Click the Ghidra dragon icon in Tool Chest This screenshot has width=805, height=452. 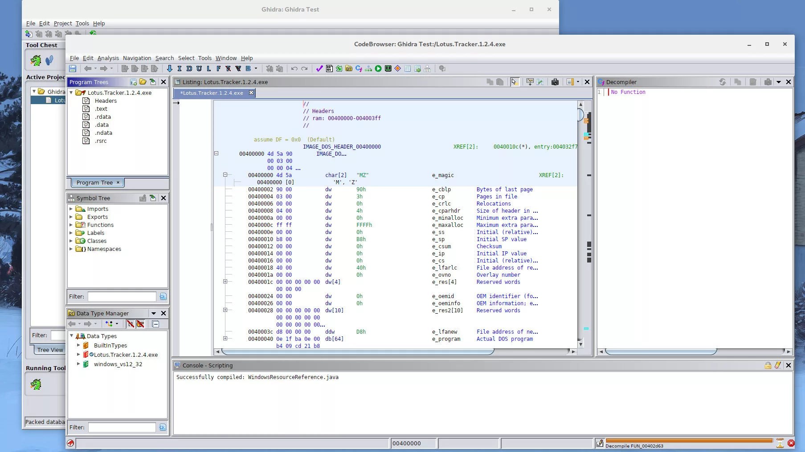tap(36, 60)
